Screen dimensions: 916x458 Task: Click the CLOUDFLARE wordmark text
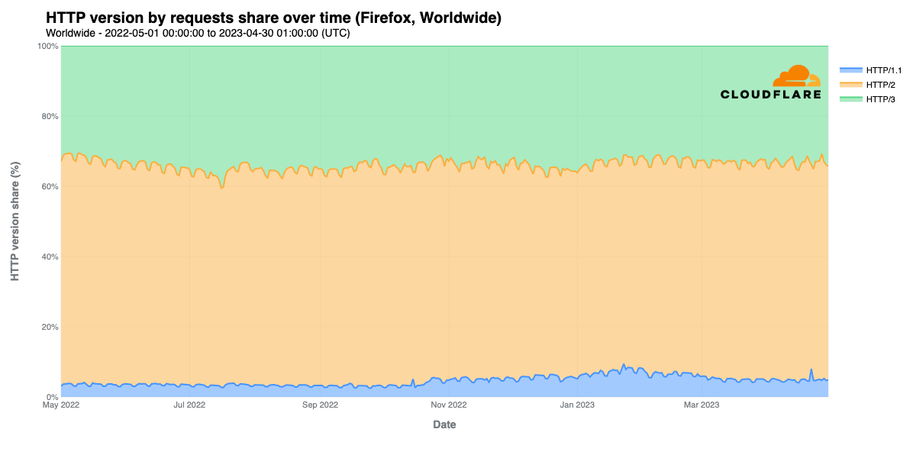(771, 95)
